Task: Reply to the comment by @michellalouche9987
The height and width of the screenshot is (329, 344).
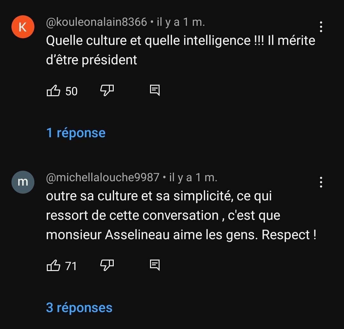Action: pyautogui.click(x=155, y=265)
